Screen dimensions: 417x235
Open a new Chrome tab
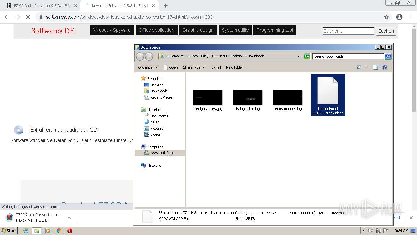point(166,6)
